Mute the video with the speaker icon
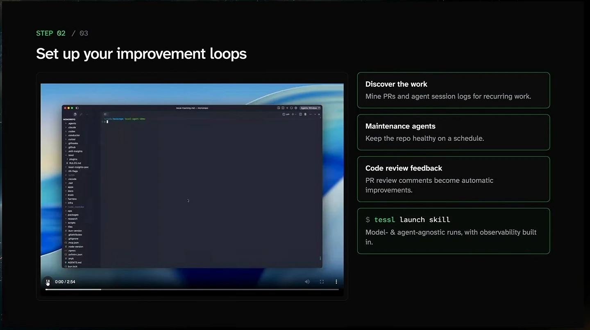Viewport: 590px width, 330px height. coord(307,282)
